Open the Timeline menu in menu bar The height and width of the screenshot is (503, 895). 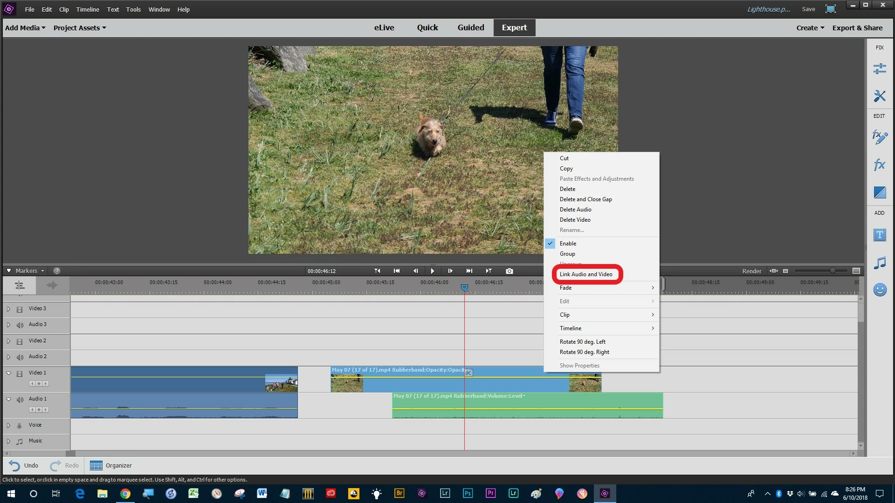(x=88, y=9)
